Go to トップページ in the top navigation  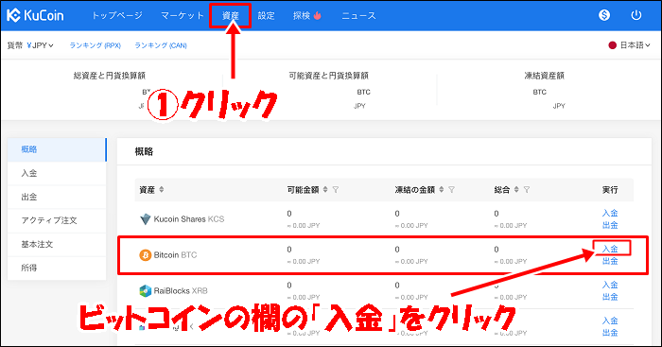tap(117, 16)
